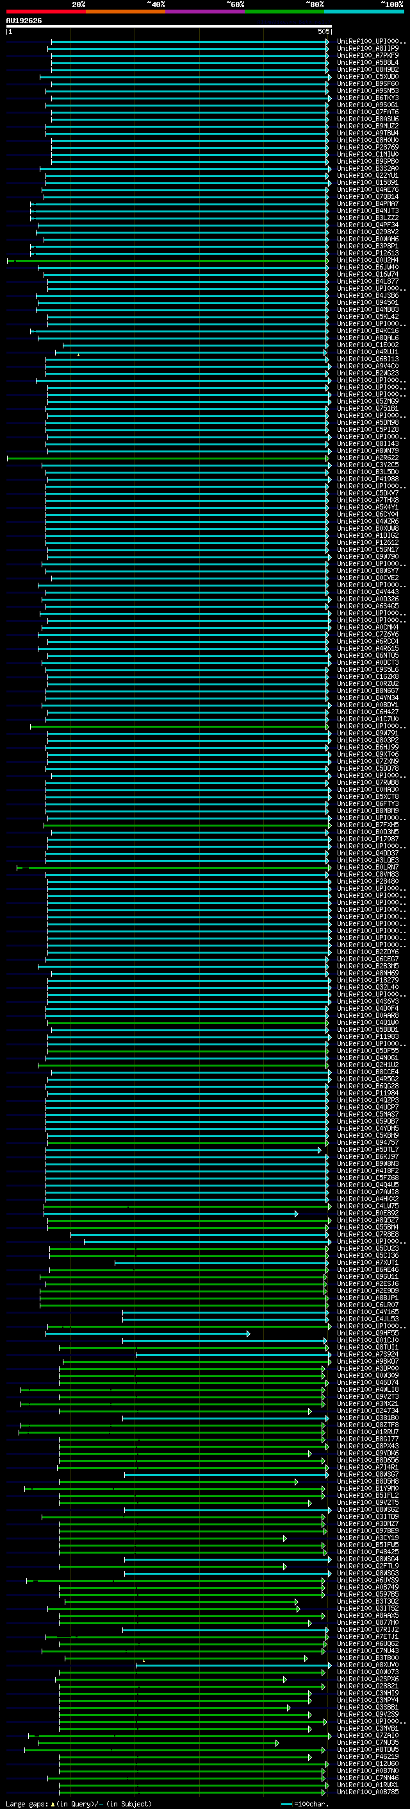The height and width of the screenshot is (1809, 410).
Task: Click label UniRef100_Q7RIJ2
Action: coord(367,1630)
